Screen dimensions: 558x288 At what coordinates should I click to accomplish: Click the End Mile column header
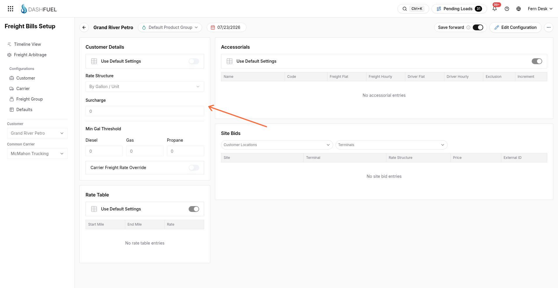(145, 224)
